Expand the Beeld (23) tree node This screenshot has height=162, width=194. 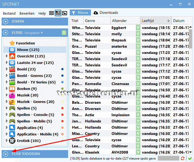point(7,69)
